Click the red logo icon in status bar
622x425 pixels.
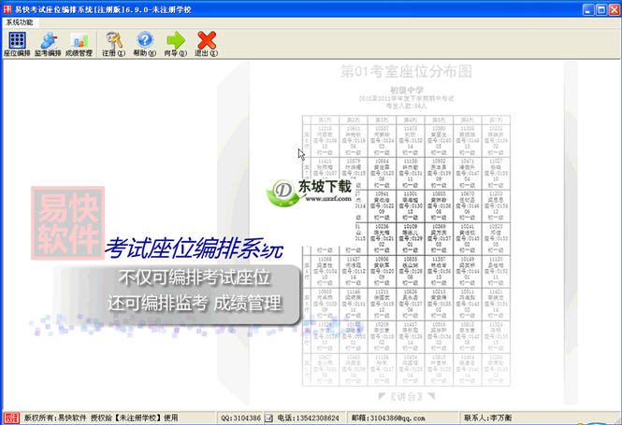click(x=11, y=418)
